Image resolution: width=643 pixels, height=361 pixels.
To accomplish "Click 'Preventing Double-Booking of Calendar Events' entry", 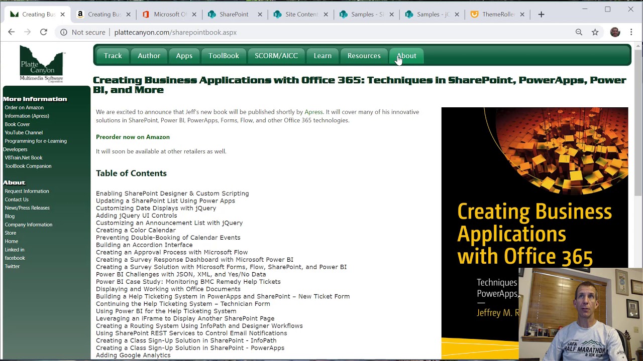I will click(x=168, y=238).
